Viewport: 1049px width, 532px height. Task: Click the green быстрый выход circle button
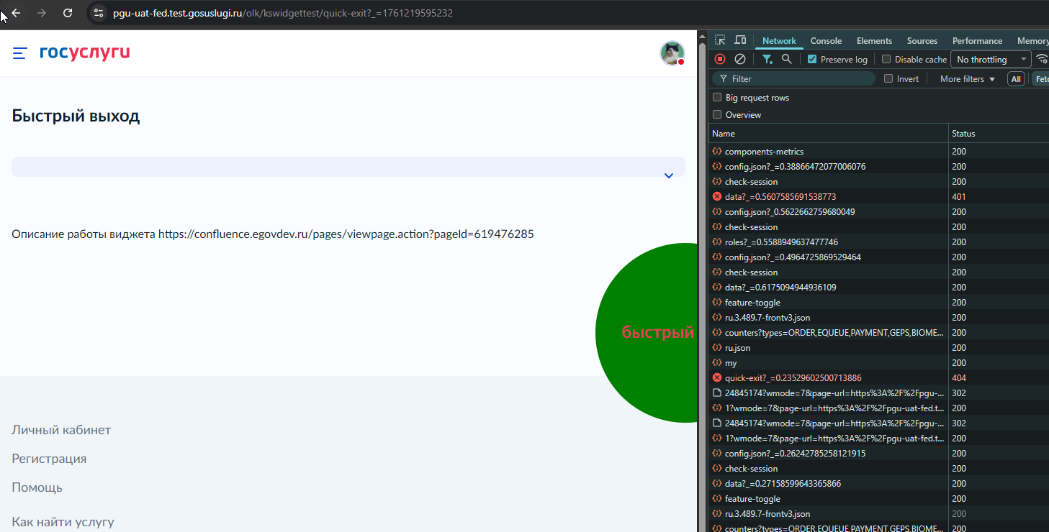click(x=646, y=333)
